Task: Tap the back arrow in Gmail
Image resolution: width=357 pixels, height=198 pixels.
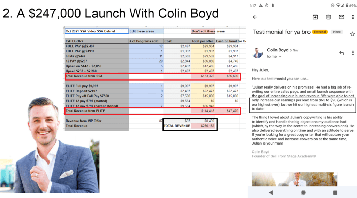Action: (255, 17)
